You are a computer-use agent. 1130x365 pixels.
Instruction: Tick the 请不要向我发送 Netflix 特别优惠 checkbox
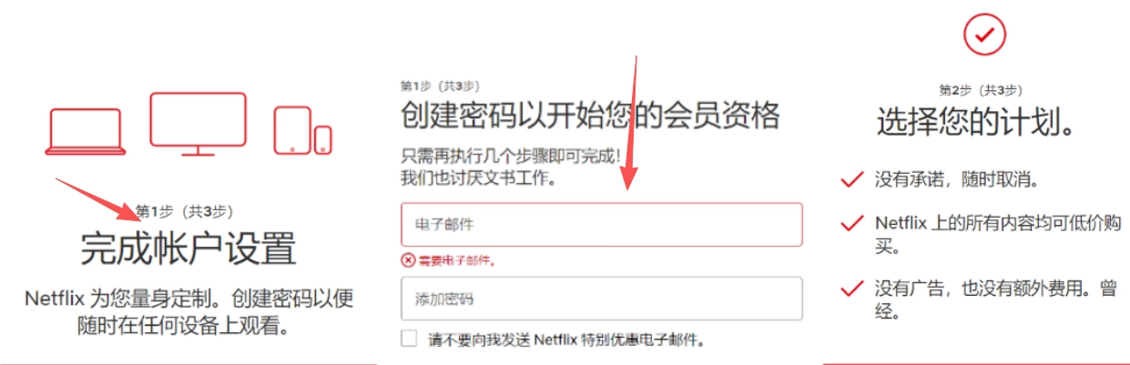409,340
